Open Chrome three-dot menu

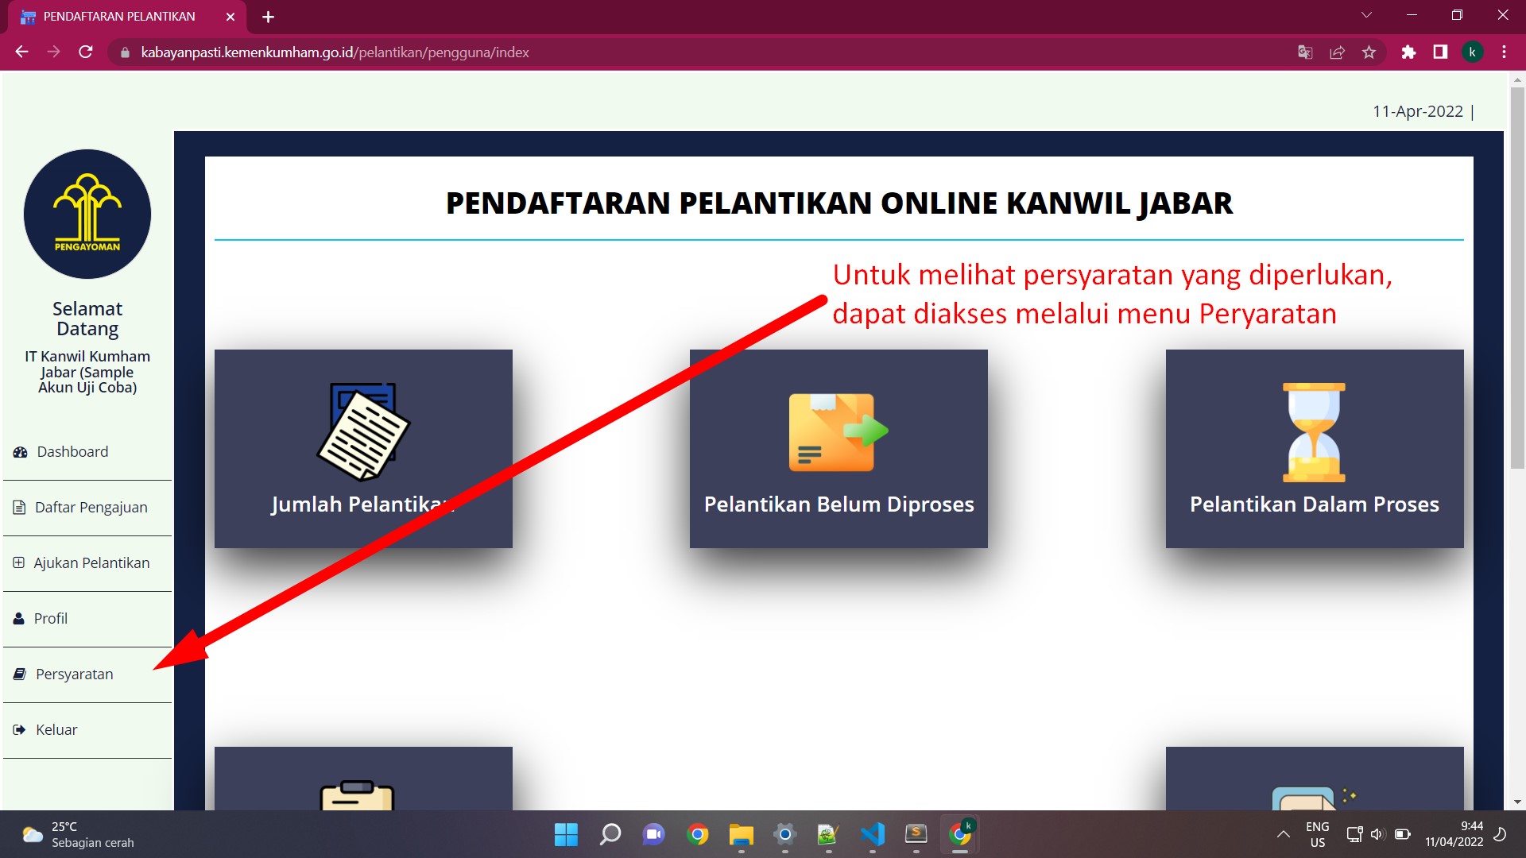[1504, 52]
